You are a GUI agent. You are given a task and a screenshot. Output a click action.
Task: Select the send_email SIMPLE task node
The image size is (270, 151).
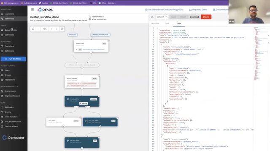point(64,122)
